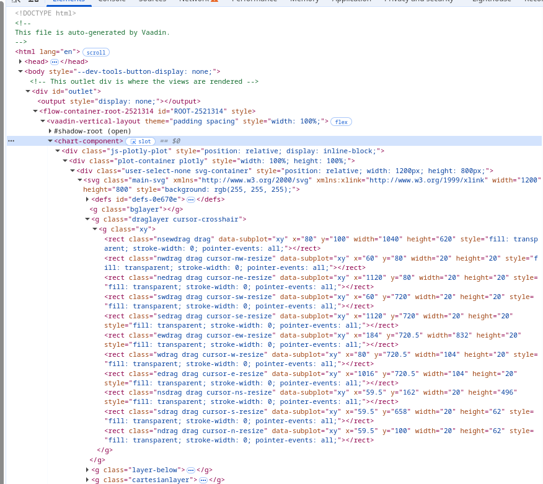Activate the inspect element picker icon
543x484 pixels.
click(16, 2)
